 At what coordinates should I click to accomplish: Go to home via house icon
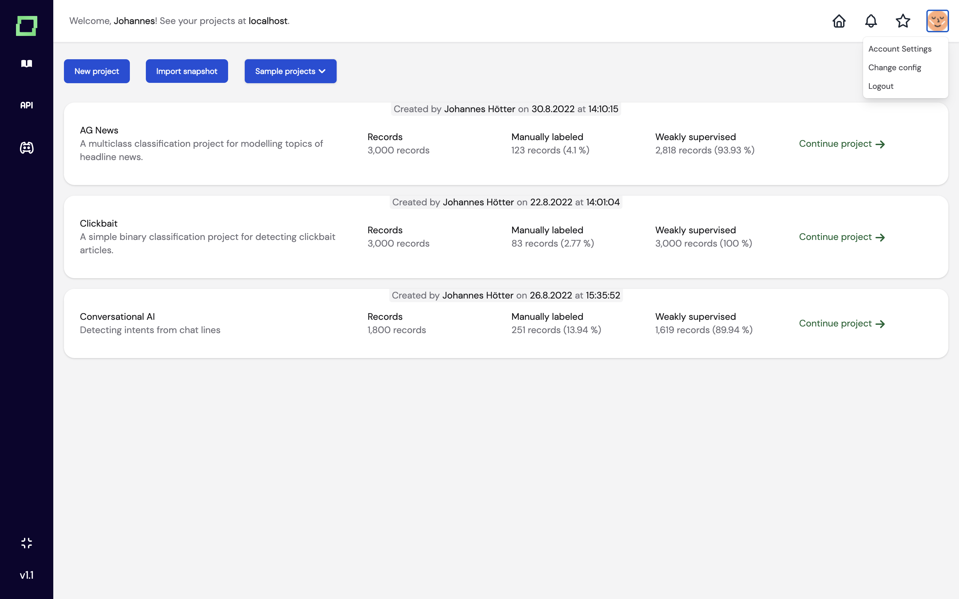(839, 21)
